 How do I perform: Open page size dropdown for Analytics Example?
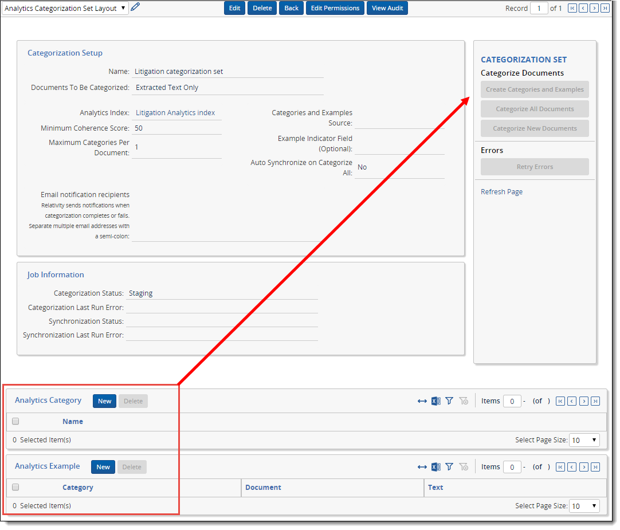pos(584,506)
